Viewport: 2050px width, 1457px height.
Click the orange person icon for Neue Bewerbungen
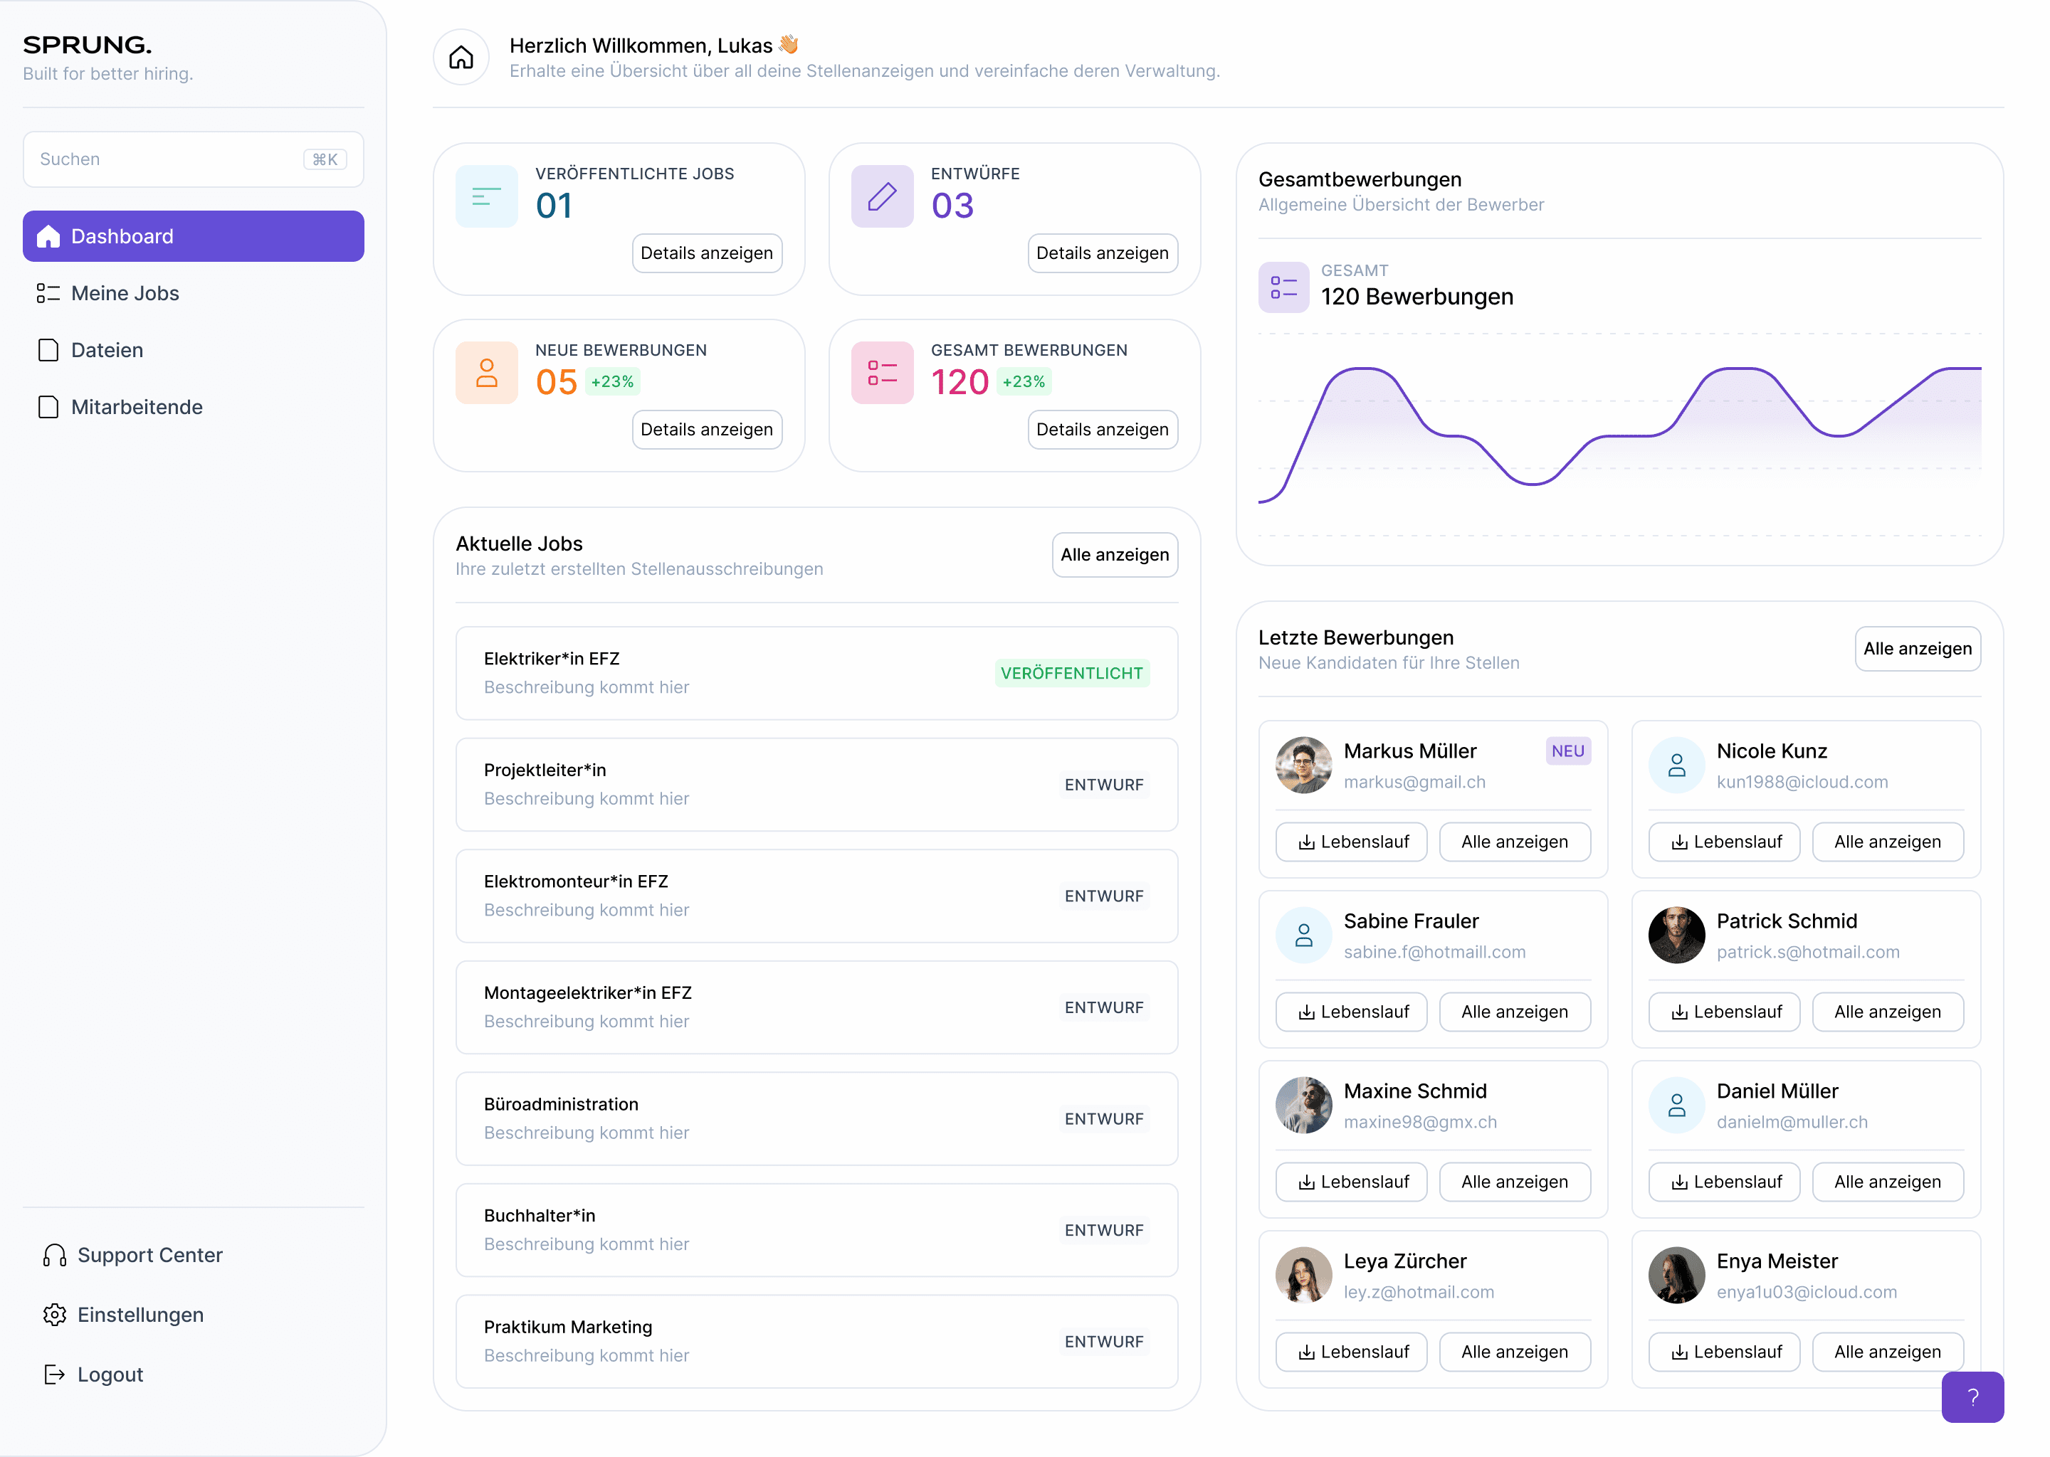click(x=486, y=373)
